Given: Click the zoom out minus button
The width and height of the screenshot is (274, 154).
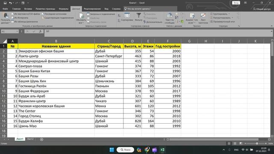Looking at the screenshot, I should point(245,143).
